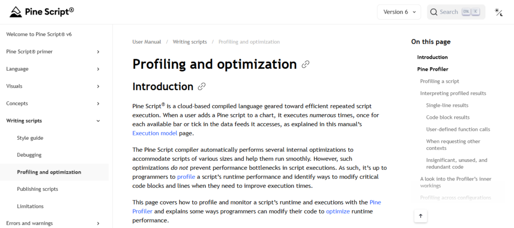Screen dimensions: 514x228
Task: Expand the Concepts sidebar section
Action: tap(98, 103)
